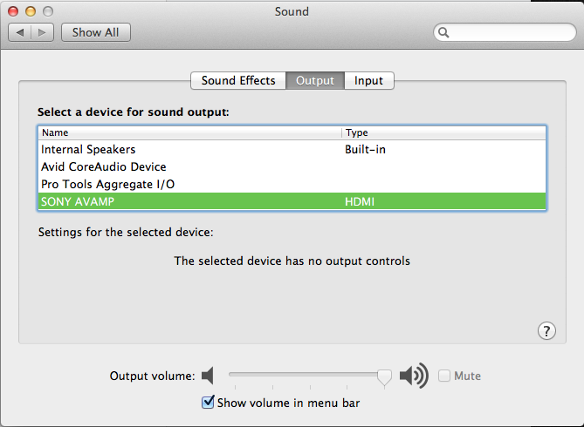
Task: Uncheck Show volume in menu bar
Action: (208, 403)
